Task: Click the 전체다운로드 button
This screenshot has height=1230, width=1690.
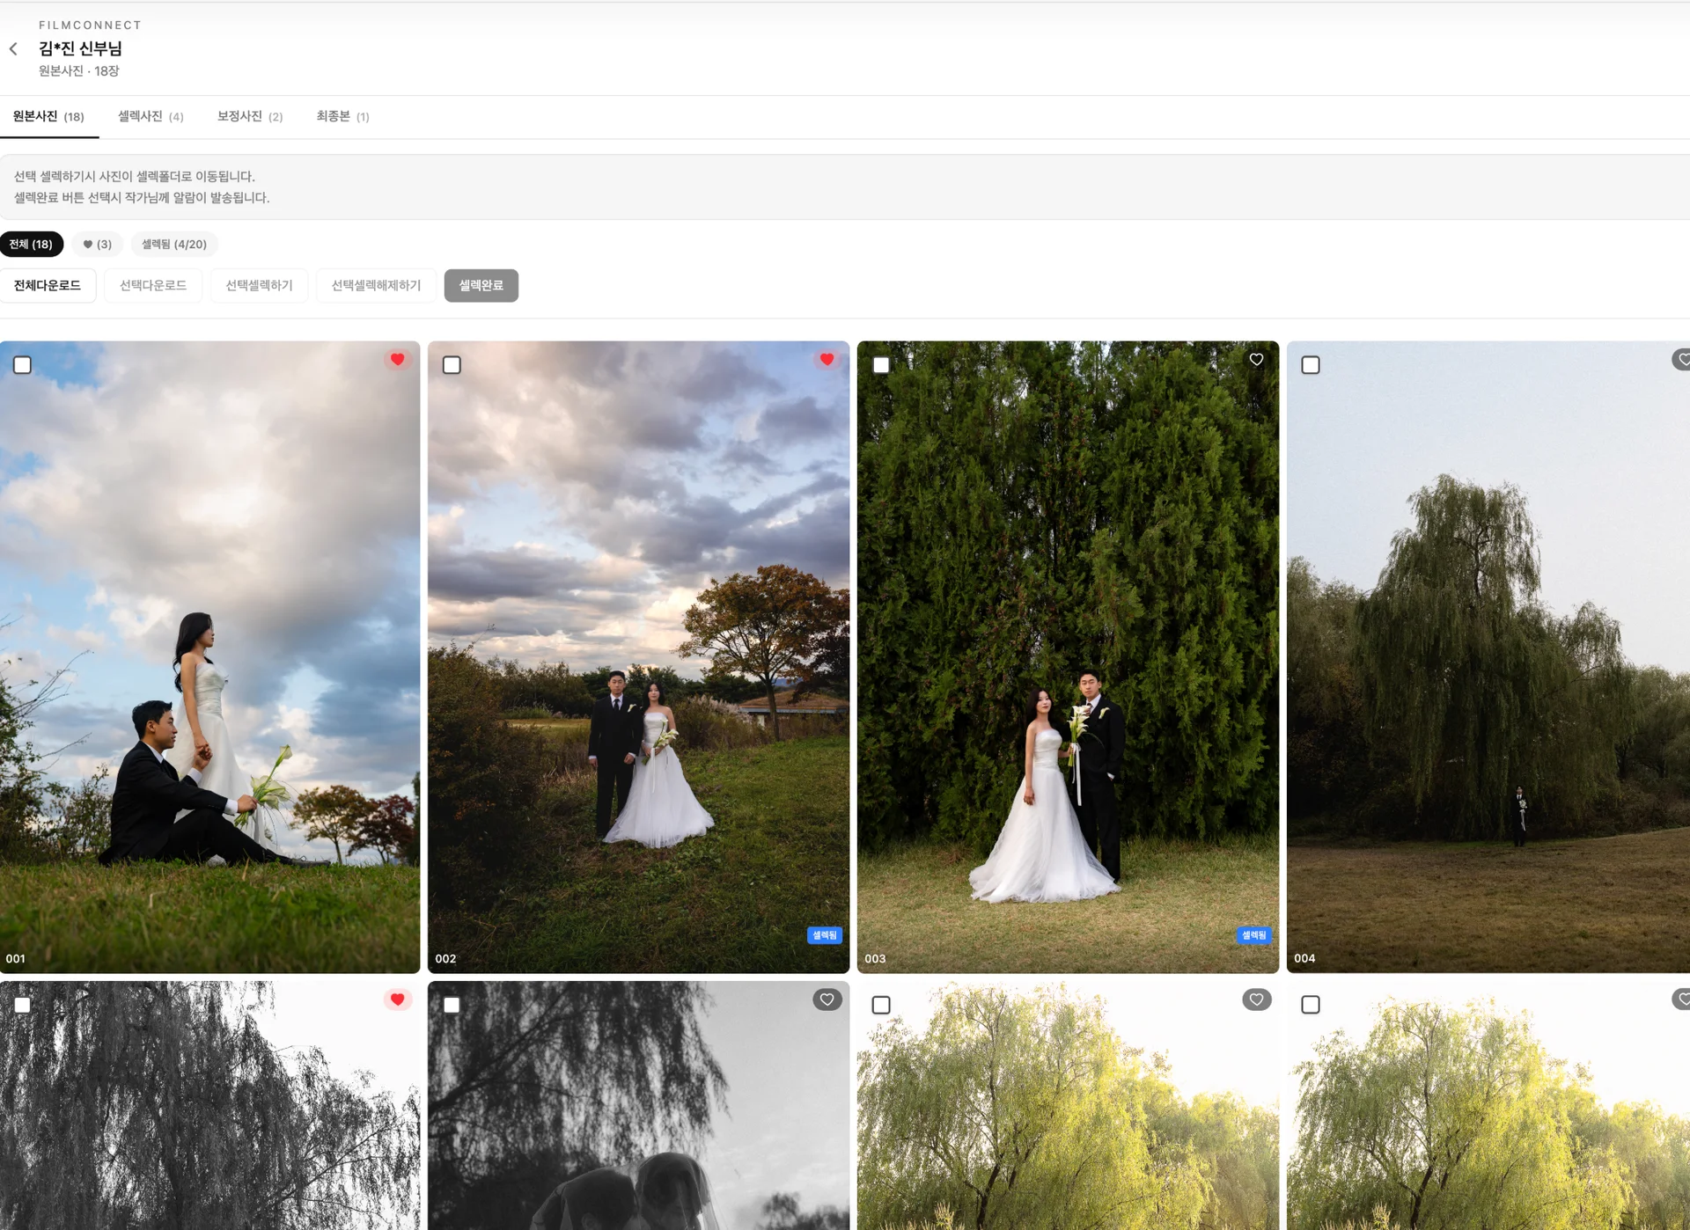Action: point(48,286)
